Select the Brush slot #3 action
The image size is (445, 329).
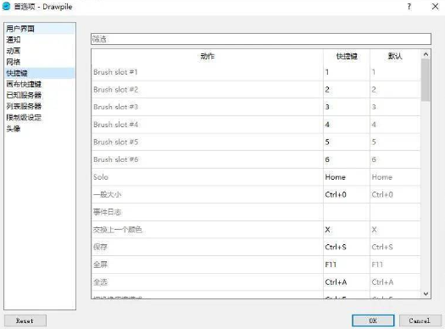pyautogui.click(x=207, y=107)
